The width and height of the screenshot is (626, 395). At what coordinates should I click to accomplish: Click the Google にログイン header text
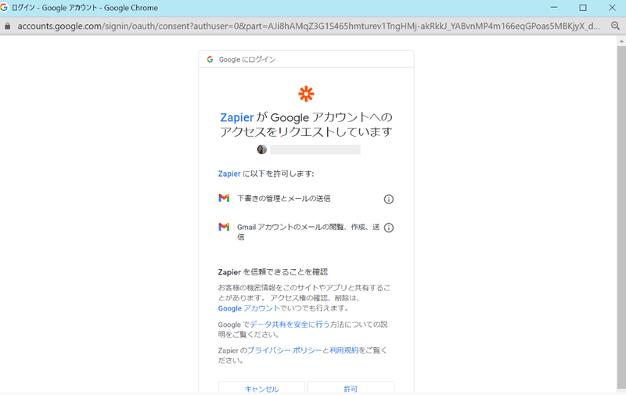point(247,59)
